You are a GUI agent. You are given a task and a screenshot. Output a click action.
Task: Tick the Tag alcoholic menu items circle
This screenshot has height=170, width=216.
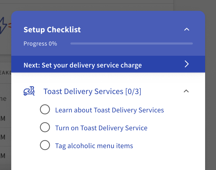[x=45, y=145]
